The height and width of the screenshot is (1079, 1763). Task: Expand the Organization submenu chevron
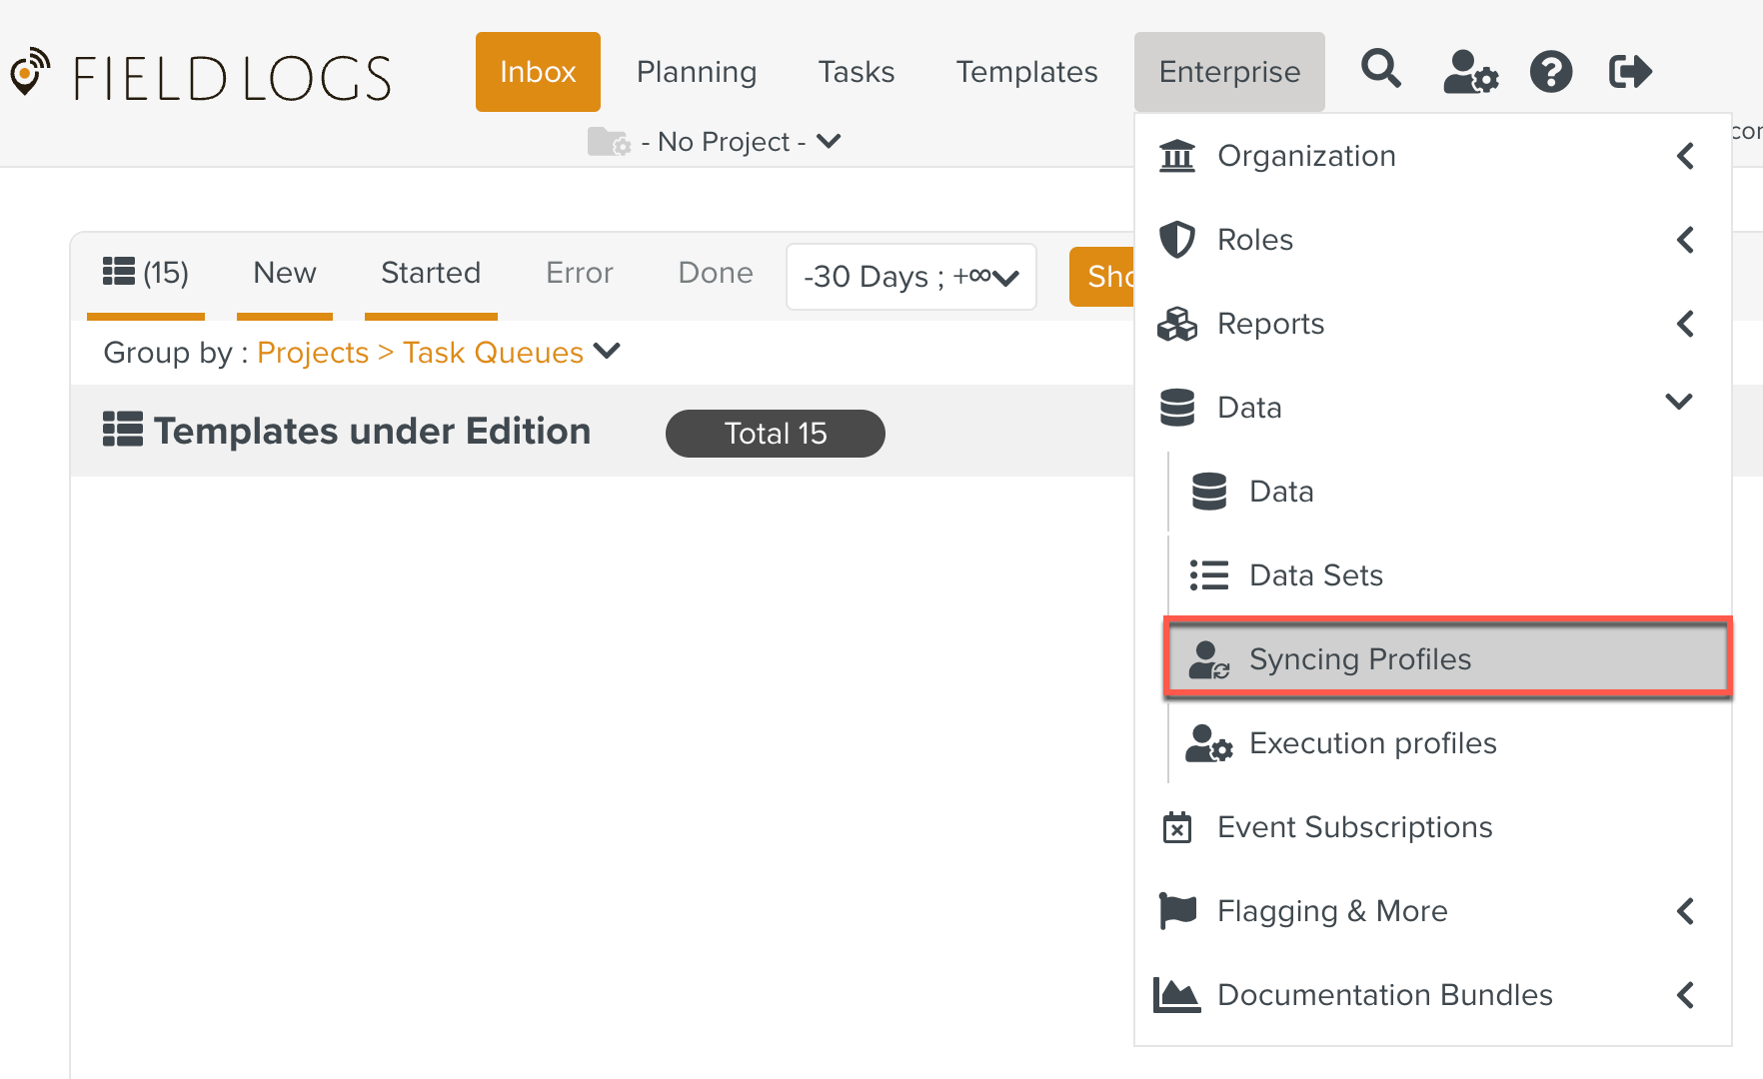1685,156
